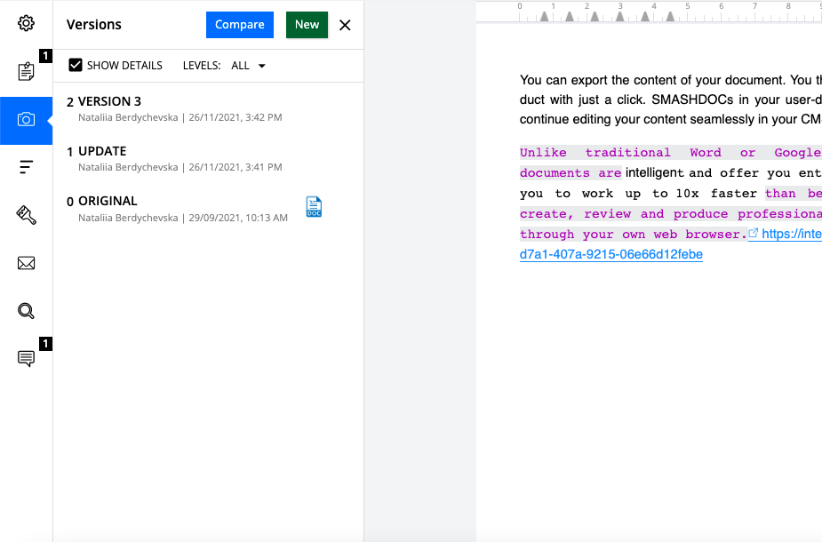Open the hyperlink ending 06e66d12febe
This screenshot has width=822, height=542.
click(611, 254)
